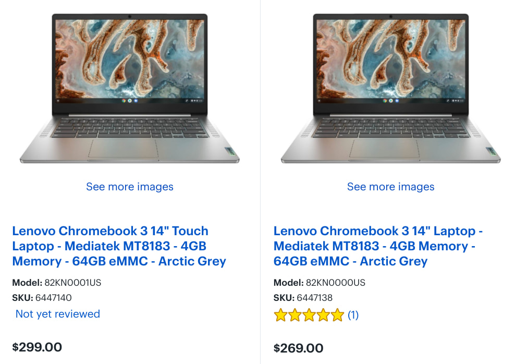Click the first gold rating star
The width and height of the screenshot is (515, 364).
pos(280,315)
